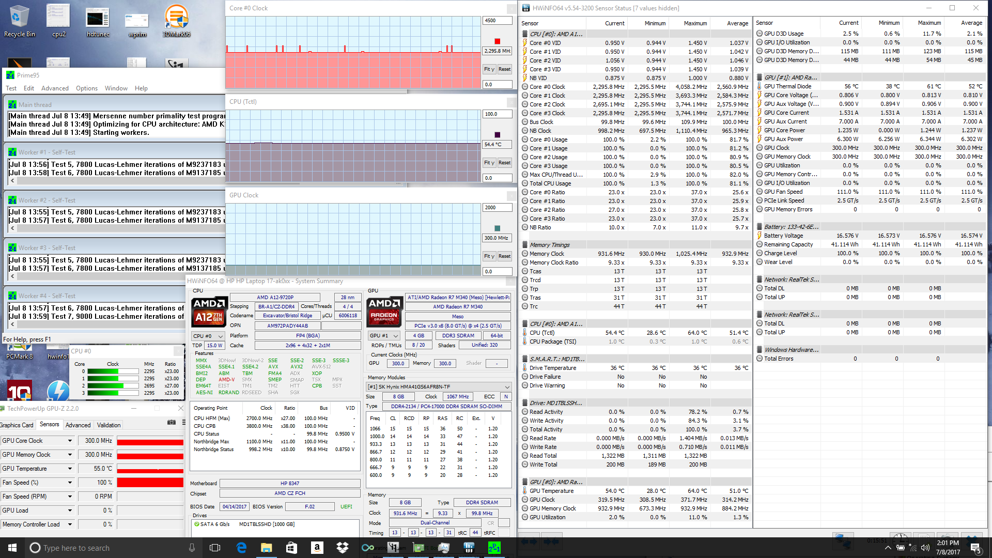Open the GPU-Z hamburger menu icon
Viewport: 992px width, 558px height.
tap(184, 422)
